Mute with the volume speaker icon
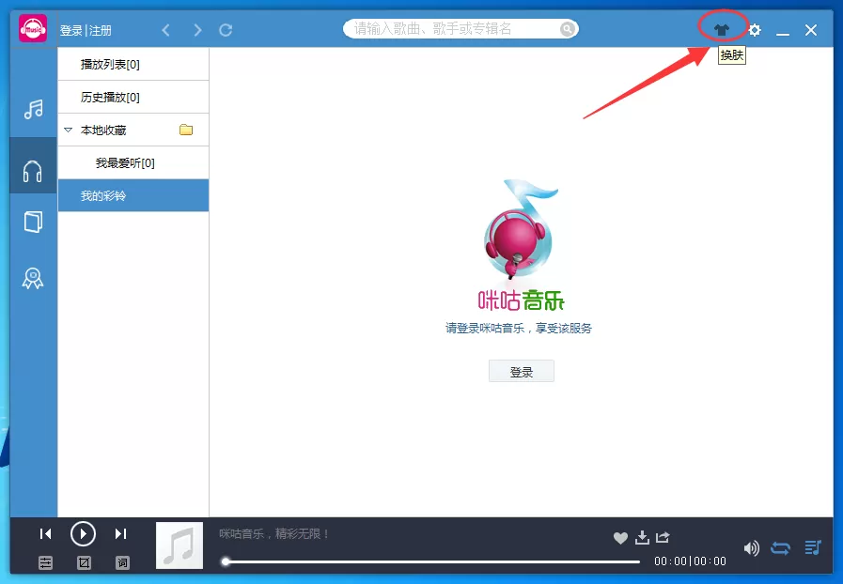Image resolution: width=843 pixels, height=584 pixels. point(752,548)
